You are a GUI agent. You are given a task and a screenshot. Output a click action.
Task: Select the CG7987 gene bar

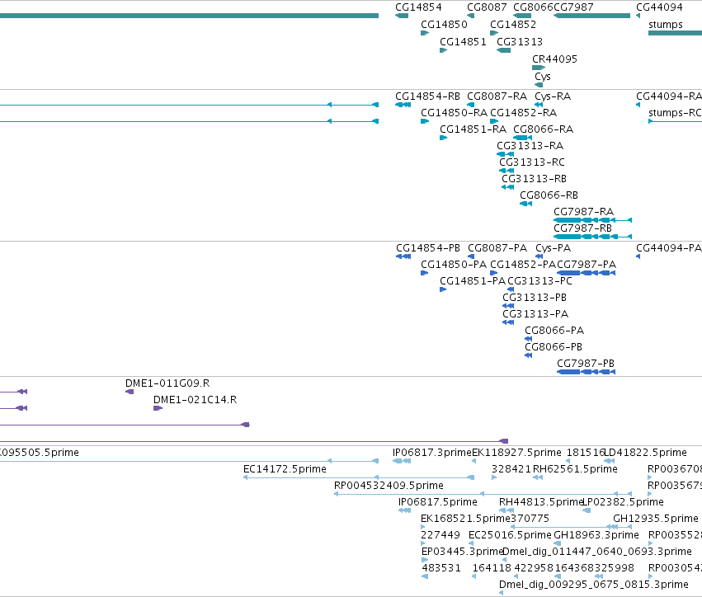point(591,16)
